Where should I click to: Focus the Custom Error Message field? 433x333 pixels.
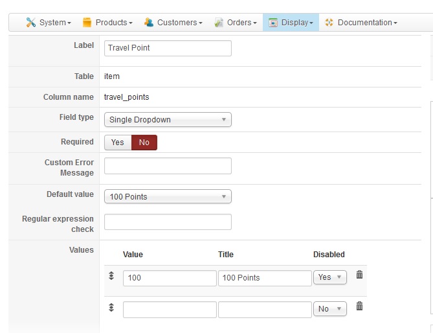click(x=168, y=166)
